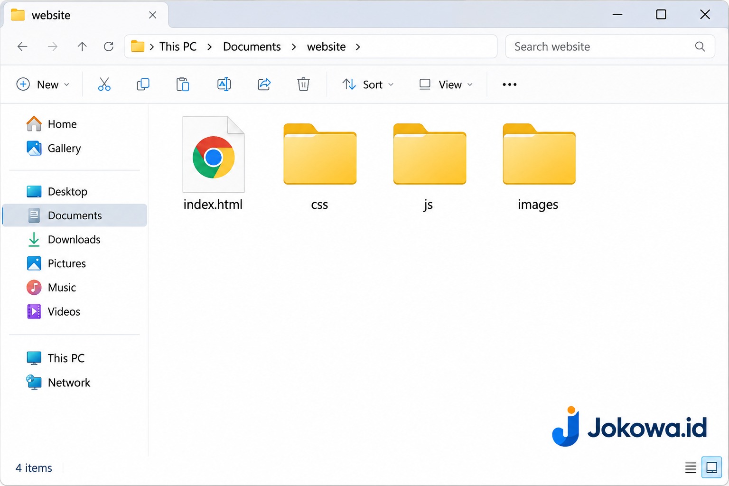
Task: Maximize the File Explorer window
Action: point(661,14)
